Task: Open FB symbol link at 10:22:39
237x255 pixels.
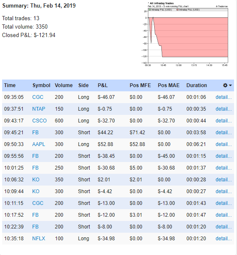Action: coord(35,227)
